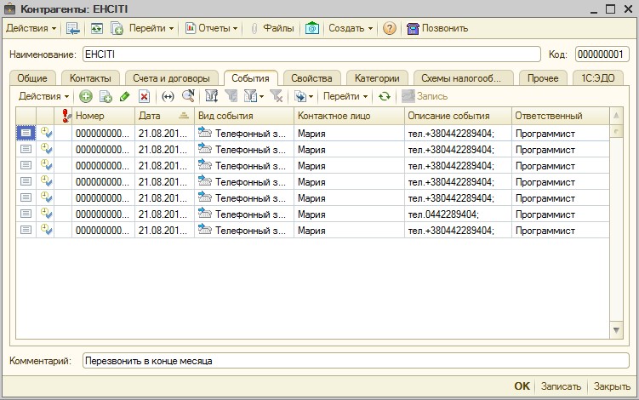The width and height of the screenshot is (639, 400).
Task: Click the set date interval icon
Action: tap(168, 96)
